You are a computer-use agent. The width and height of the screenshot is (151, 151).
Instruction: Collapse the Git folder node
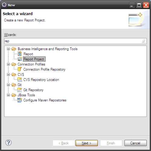coord(8,85)
